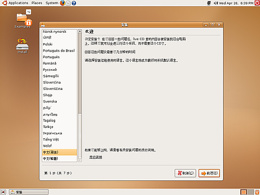Select Русский language

59,70
